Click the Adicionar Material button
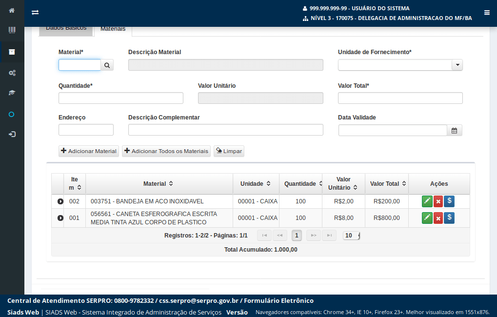The height and width of the screenshot is (317, 497). click(x=89, y=151)
